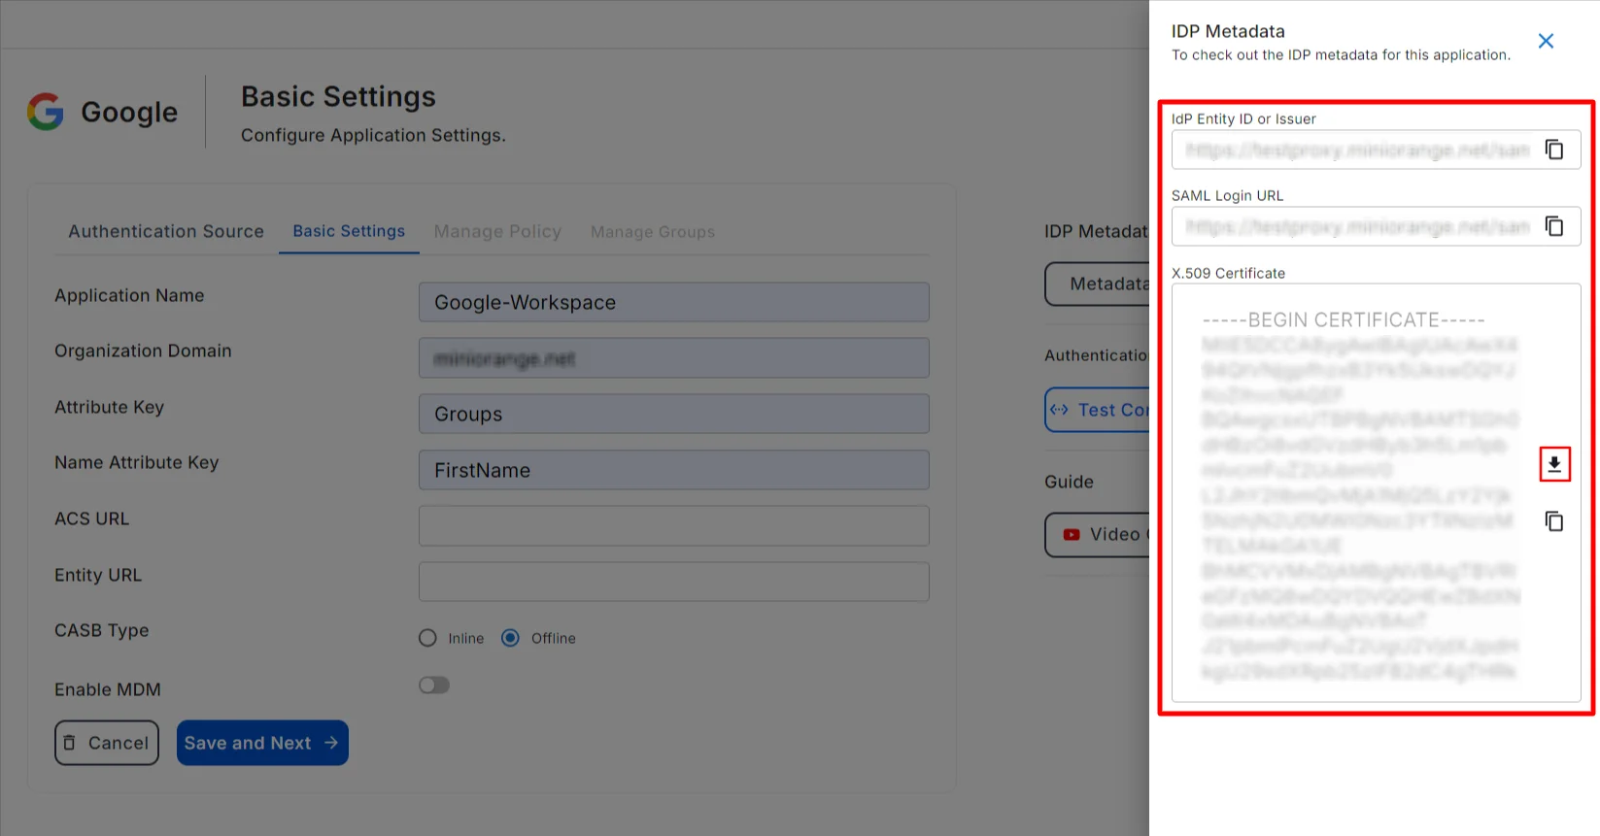Click the Attribute Key field with Groups
Screen dimensions: 1600x836
[674, 414]
